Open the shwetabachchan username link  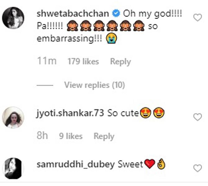pyautogui.click(x=73, y=14)
